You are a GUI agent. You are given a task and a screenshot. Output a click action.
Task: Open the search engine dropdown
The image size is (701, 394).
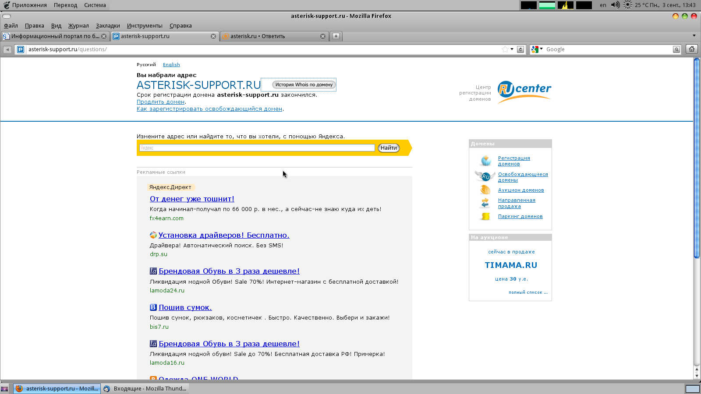[x=537, y=49]
